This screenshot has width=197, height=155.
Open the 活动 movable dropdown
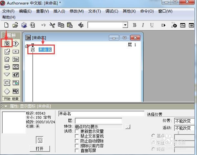click(x=184, y=128)
